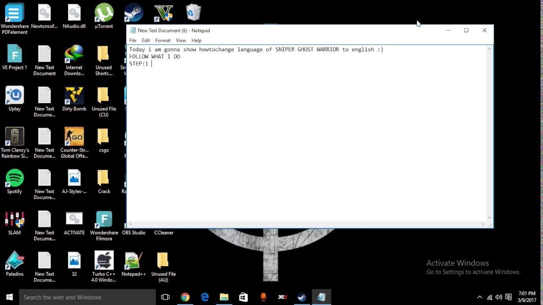Select the Steam shortcut on desktop
Viewport: 543px width, 305px height.
[x=134, y=13]
